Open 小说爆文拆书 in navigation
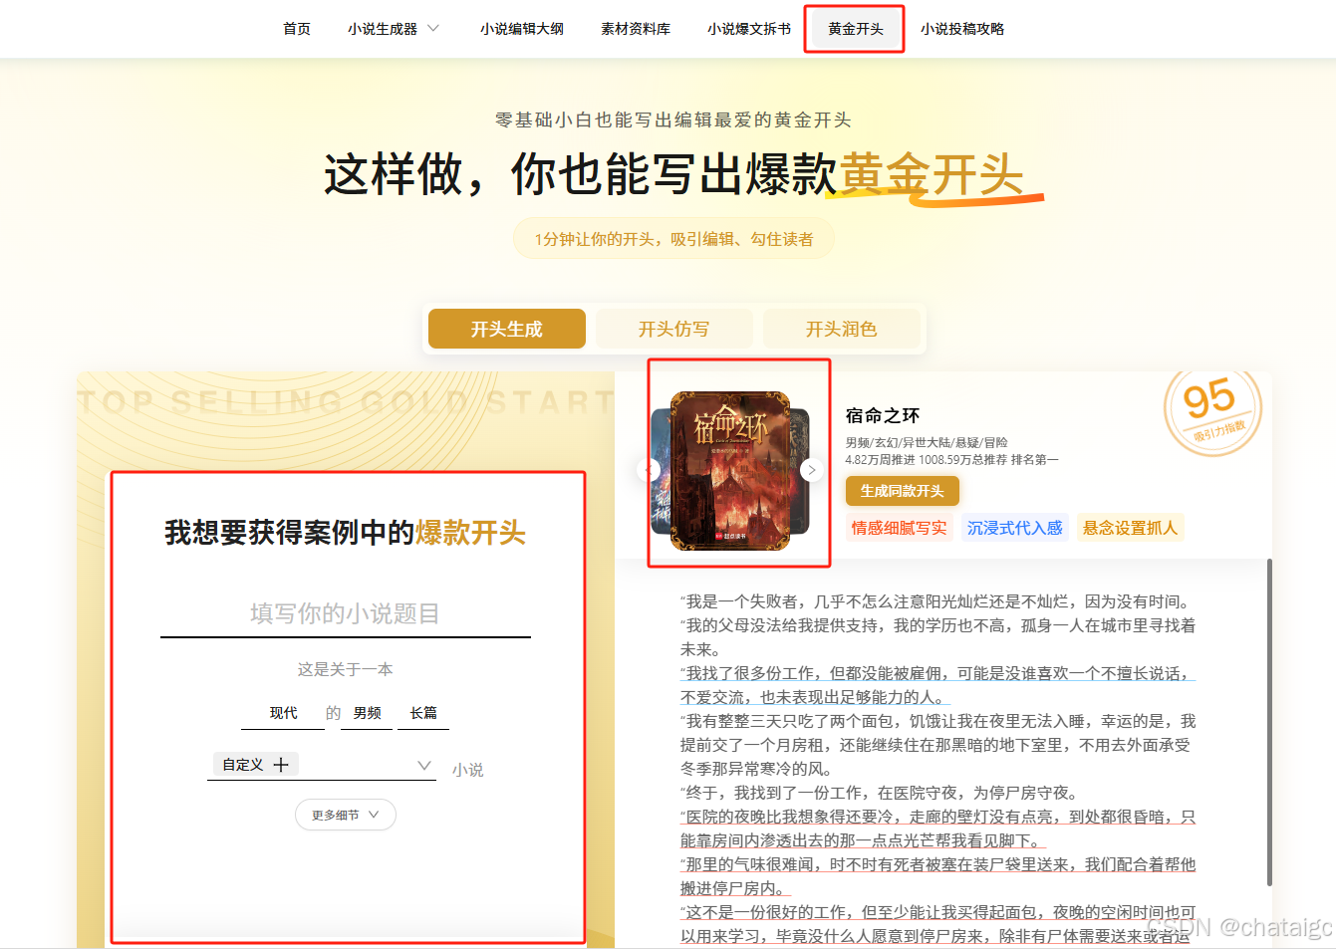 point(749,29)
